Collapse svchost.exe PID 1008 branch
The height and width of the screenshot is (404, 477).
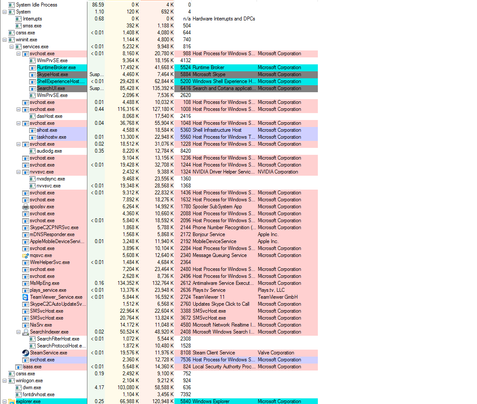pos(19,109)
